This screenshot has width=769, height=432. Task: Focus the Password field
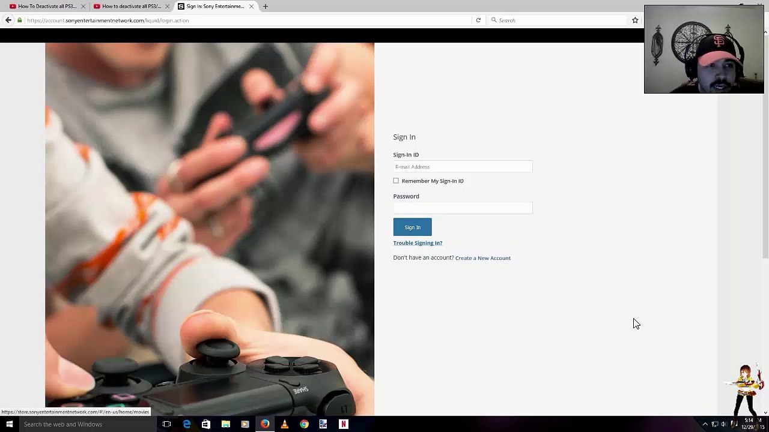click(463, 208)
